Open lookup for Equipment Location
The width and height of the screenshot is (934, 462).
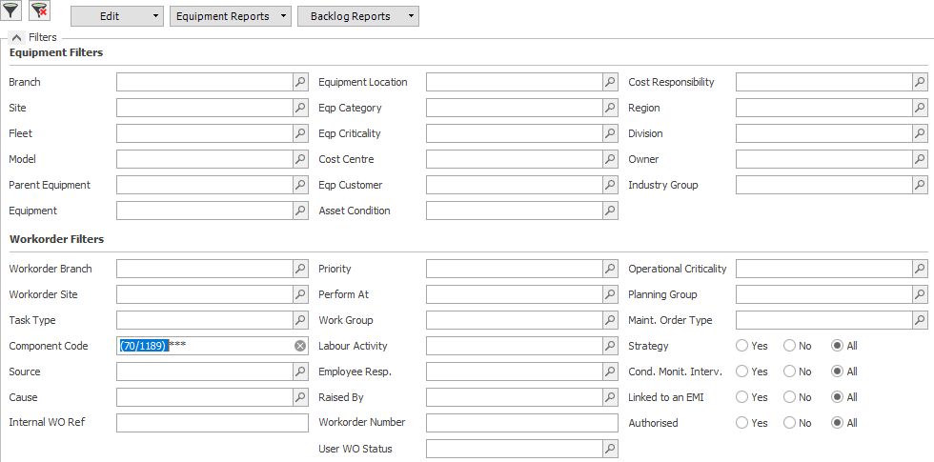[610, 82]
